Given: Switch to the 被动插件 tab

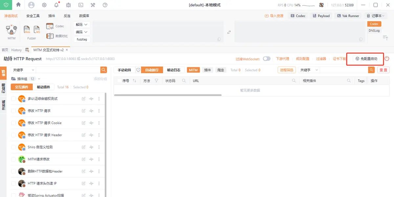Looking at the screenshot, I should pos(44,87).
